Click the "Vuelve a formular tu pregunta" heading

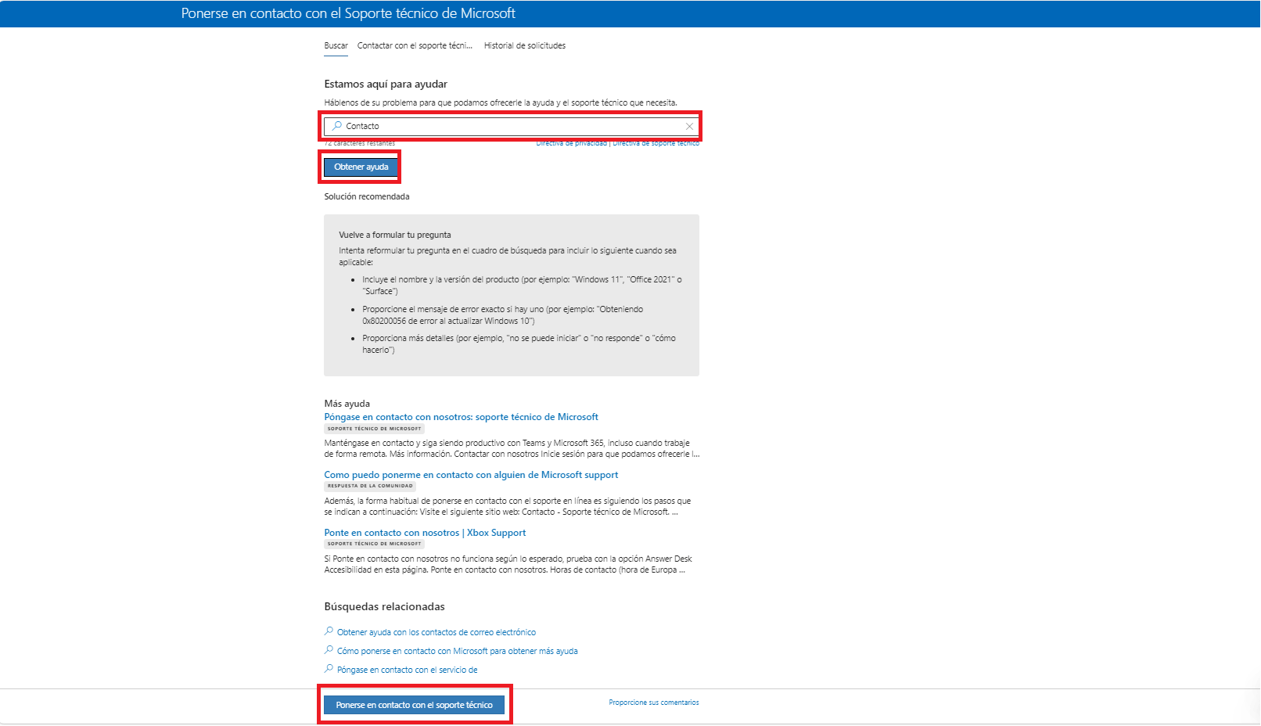(395, 235)
